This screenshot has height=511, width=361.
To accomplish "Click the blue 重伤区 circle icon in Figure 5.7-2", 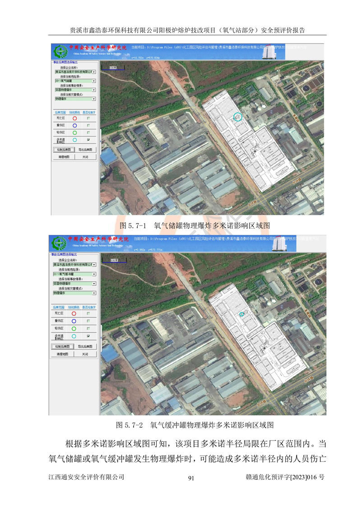I will point(74,320).
